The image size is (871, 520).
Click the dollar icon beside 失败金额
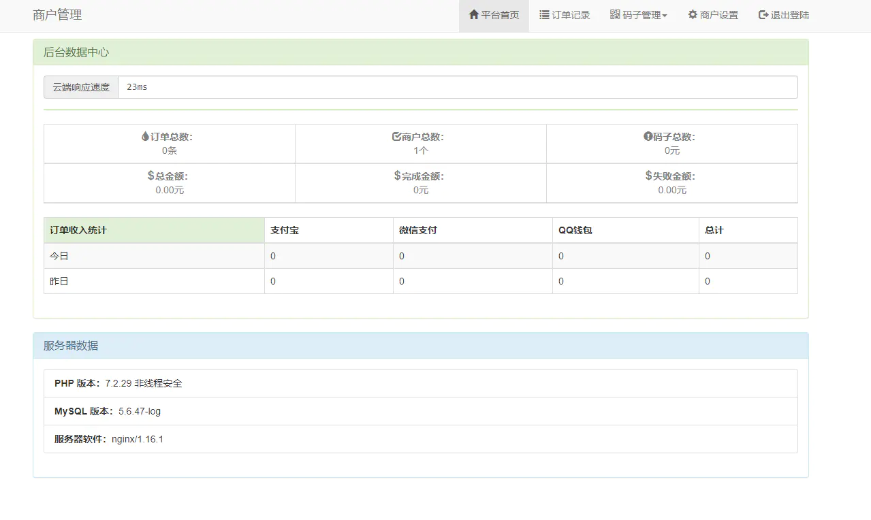[648, 175]
